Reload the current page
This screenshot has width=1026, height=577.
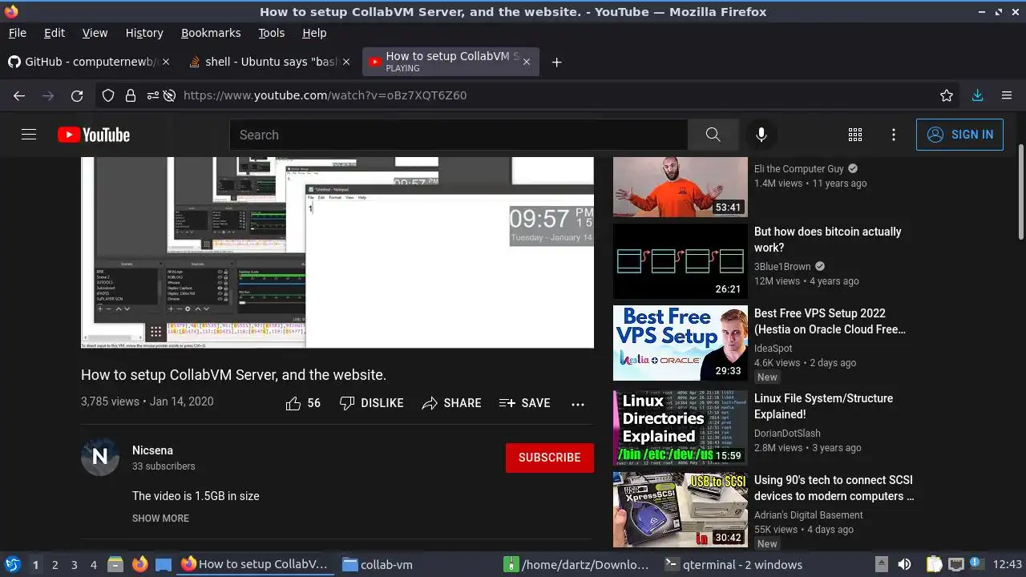click(77, 95)
